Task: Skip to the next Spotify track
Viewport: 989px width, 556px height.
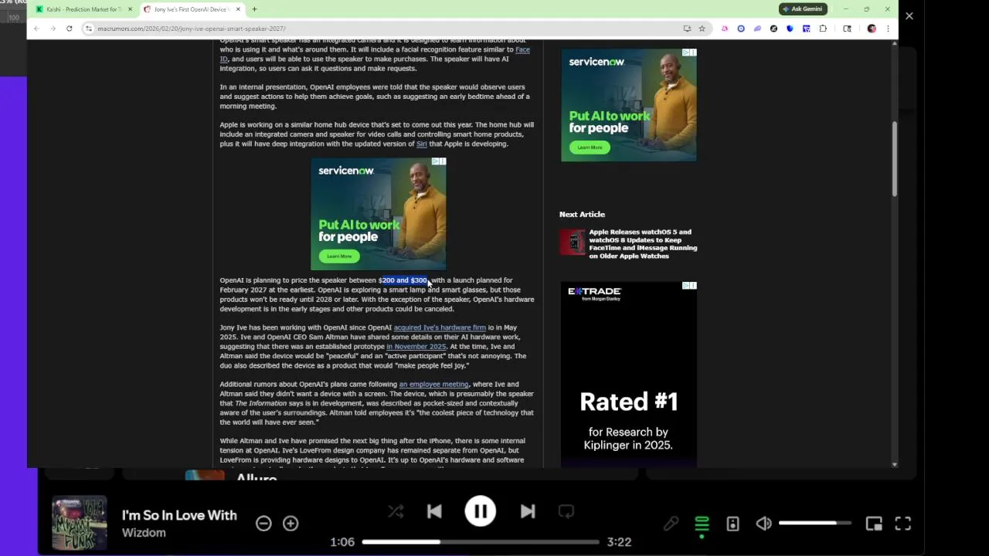Action: point(528,511)
